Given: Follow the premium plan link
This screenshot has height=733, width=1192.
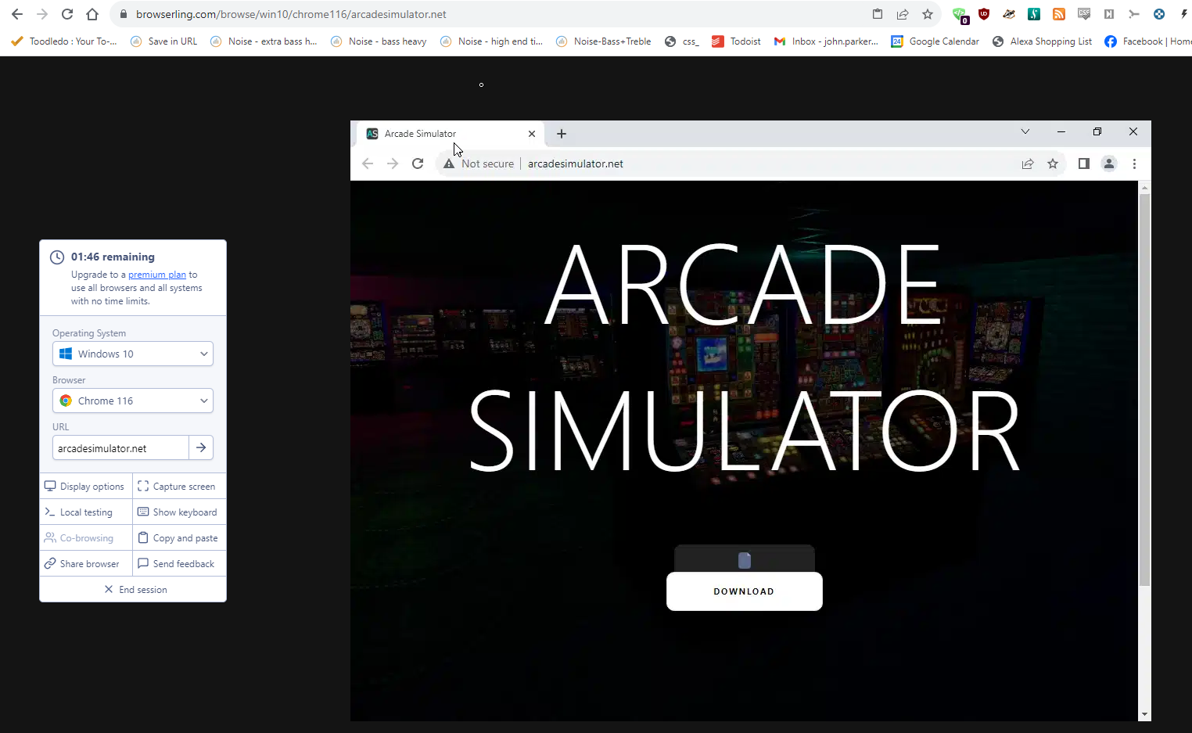Looking at the screenshot, I should point(157,275).
